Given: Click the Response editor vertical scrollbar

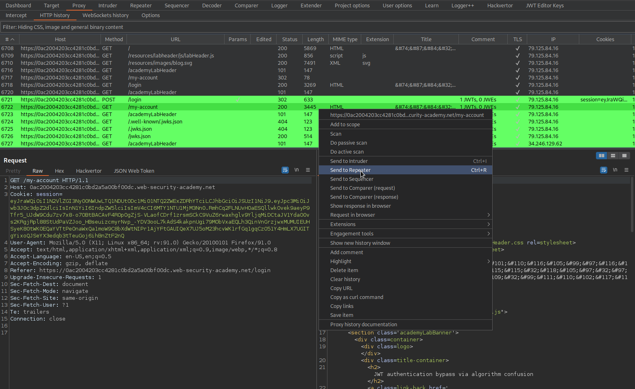Looking at the screenshot, I should [x=632, y=204].
